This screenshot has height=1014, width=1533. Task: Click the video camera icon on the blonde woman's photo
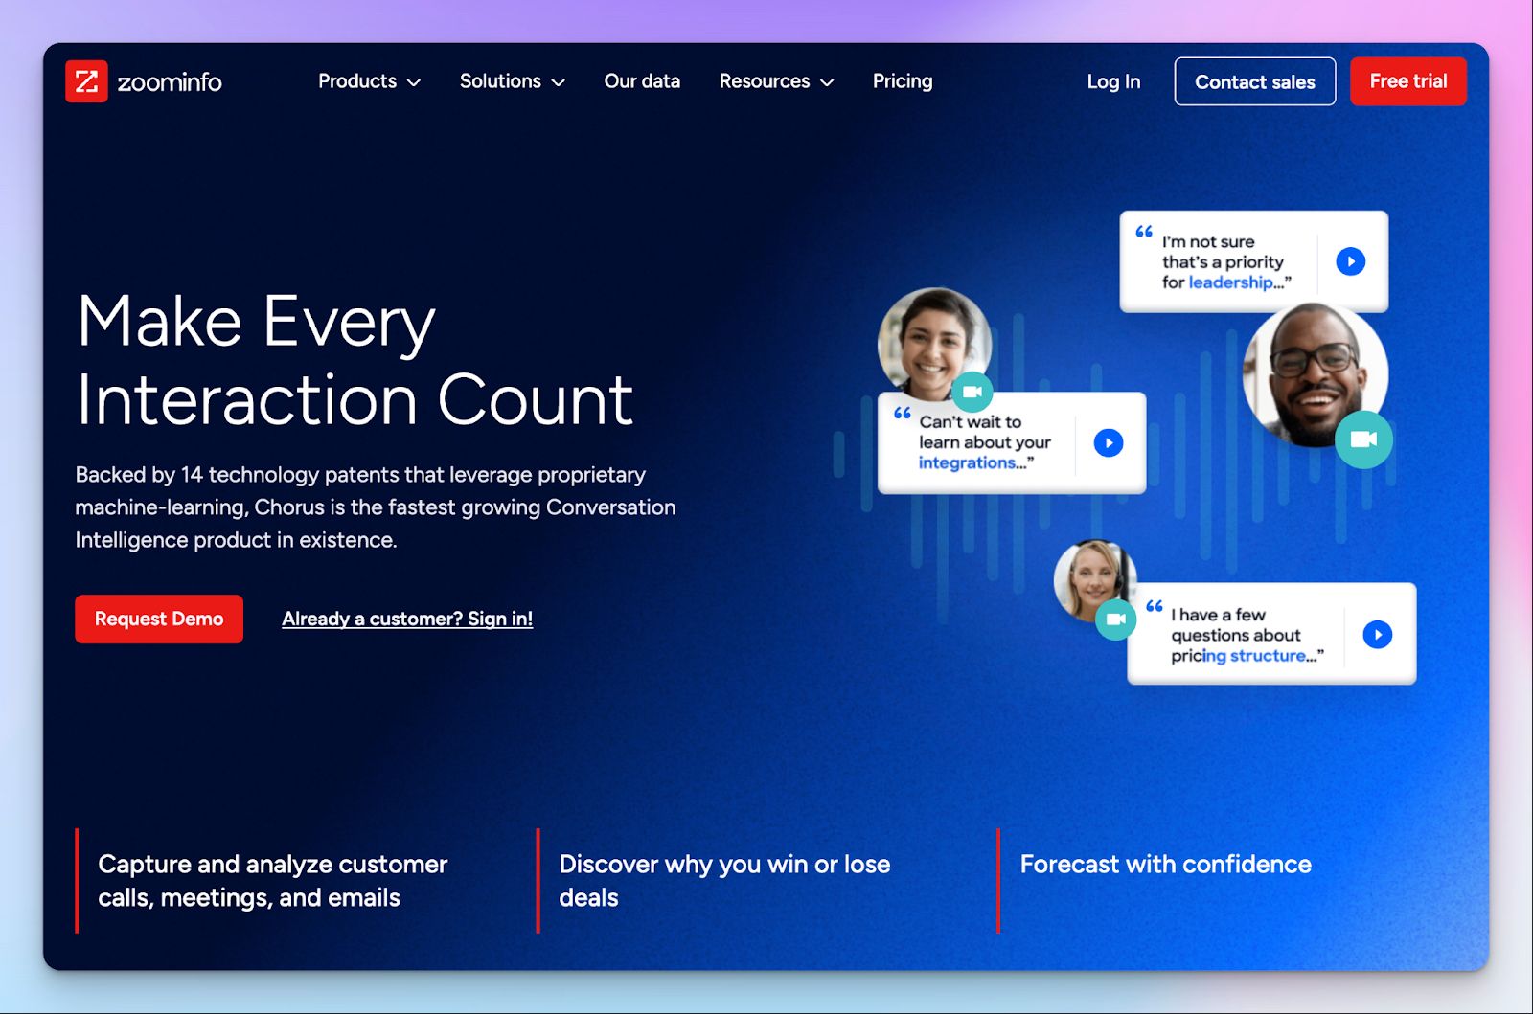[x=1115, y=620]
